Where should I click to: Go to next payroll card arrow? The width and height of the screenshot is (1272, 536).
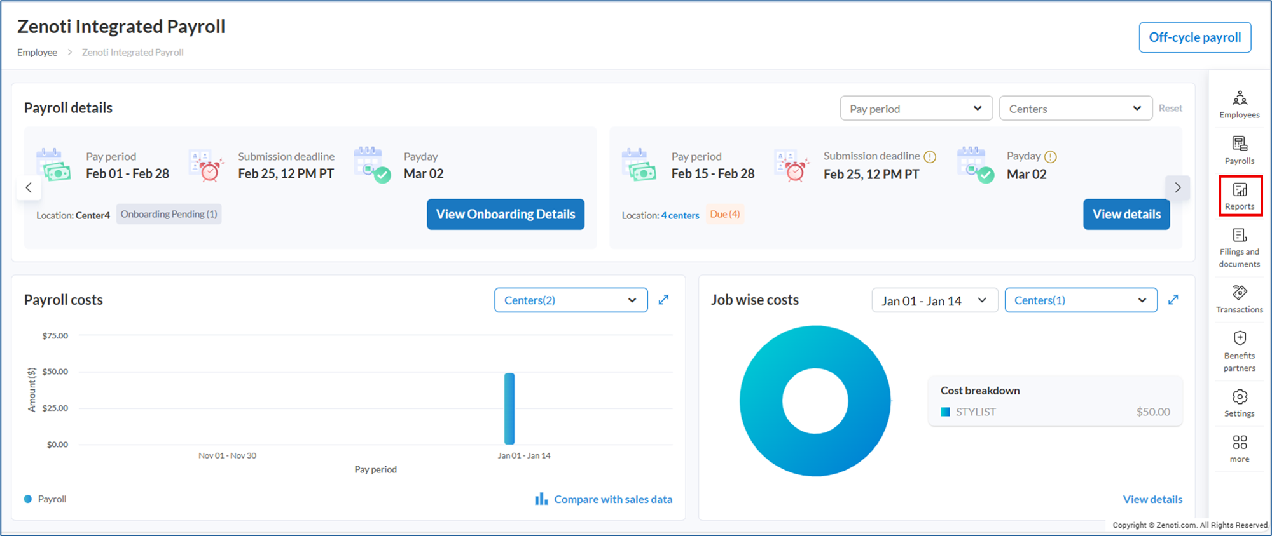click(x=1177, y=188)
